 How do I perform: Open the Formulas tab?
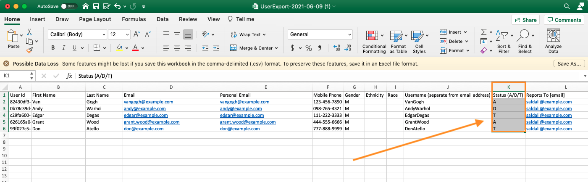click(134, 19)
